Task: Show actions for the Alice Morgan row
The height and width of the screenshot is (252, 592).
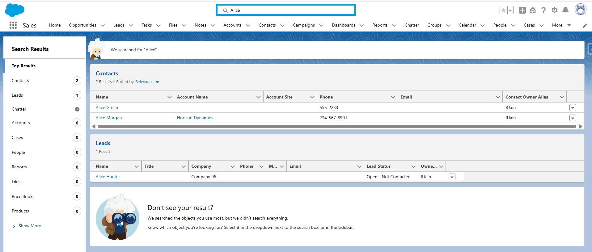Action: coord(573,118)
